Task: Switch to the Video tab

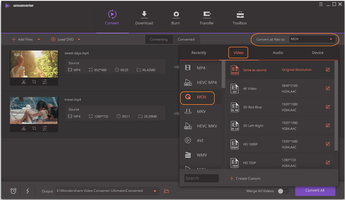Action: pos(238,53)
